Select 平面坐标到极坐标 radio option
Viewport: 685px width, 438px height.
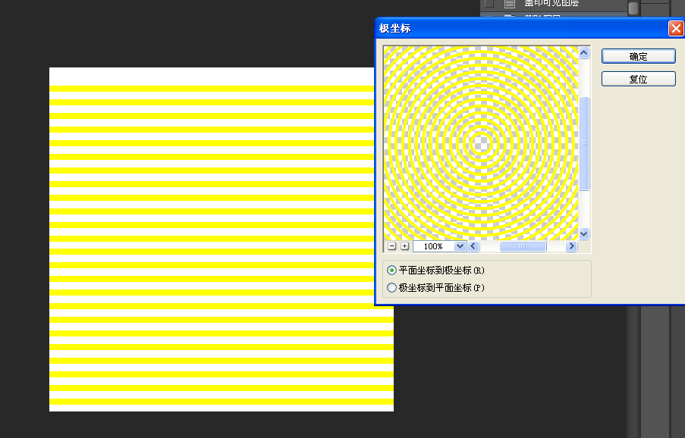pyautogui.click(x=392, y=271)
